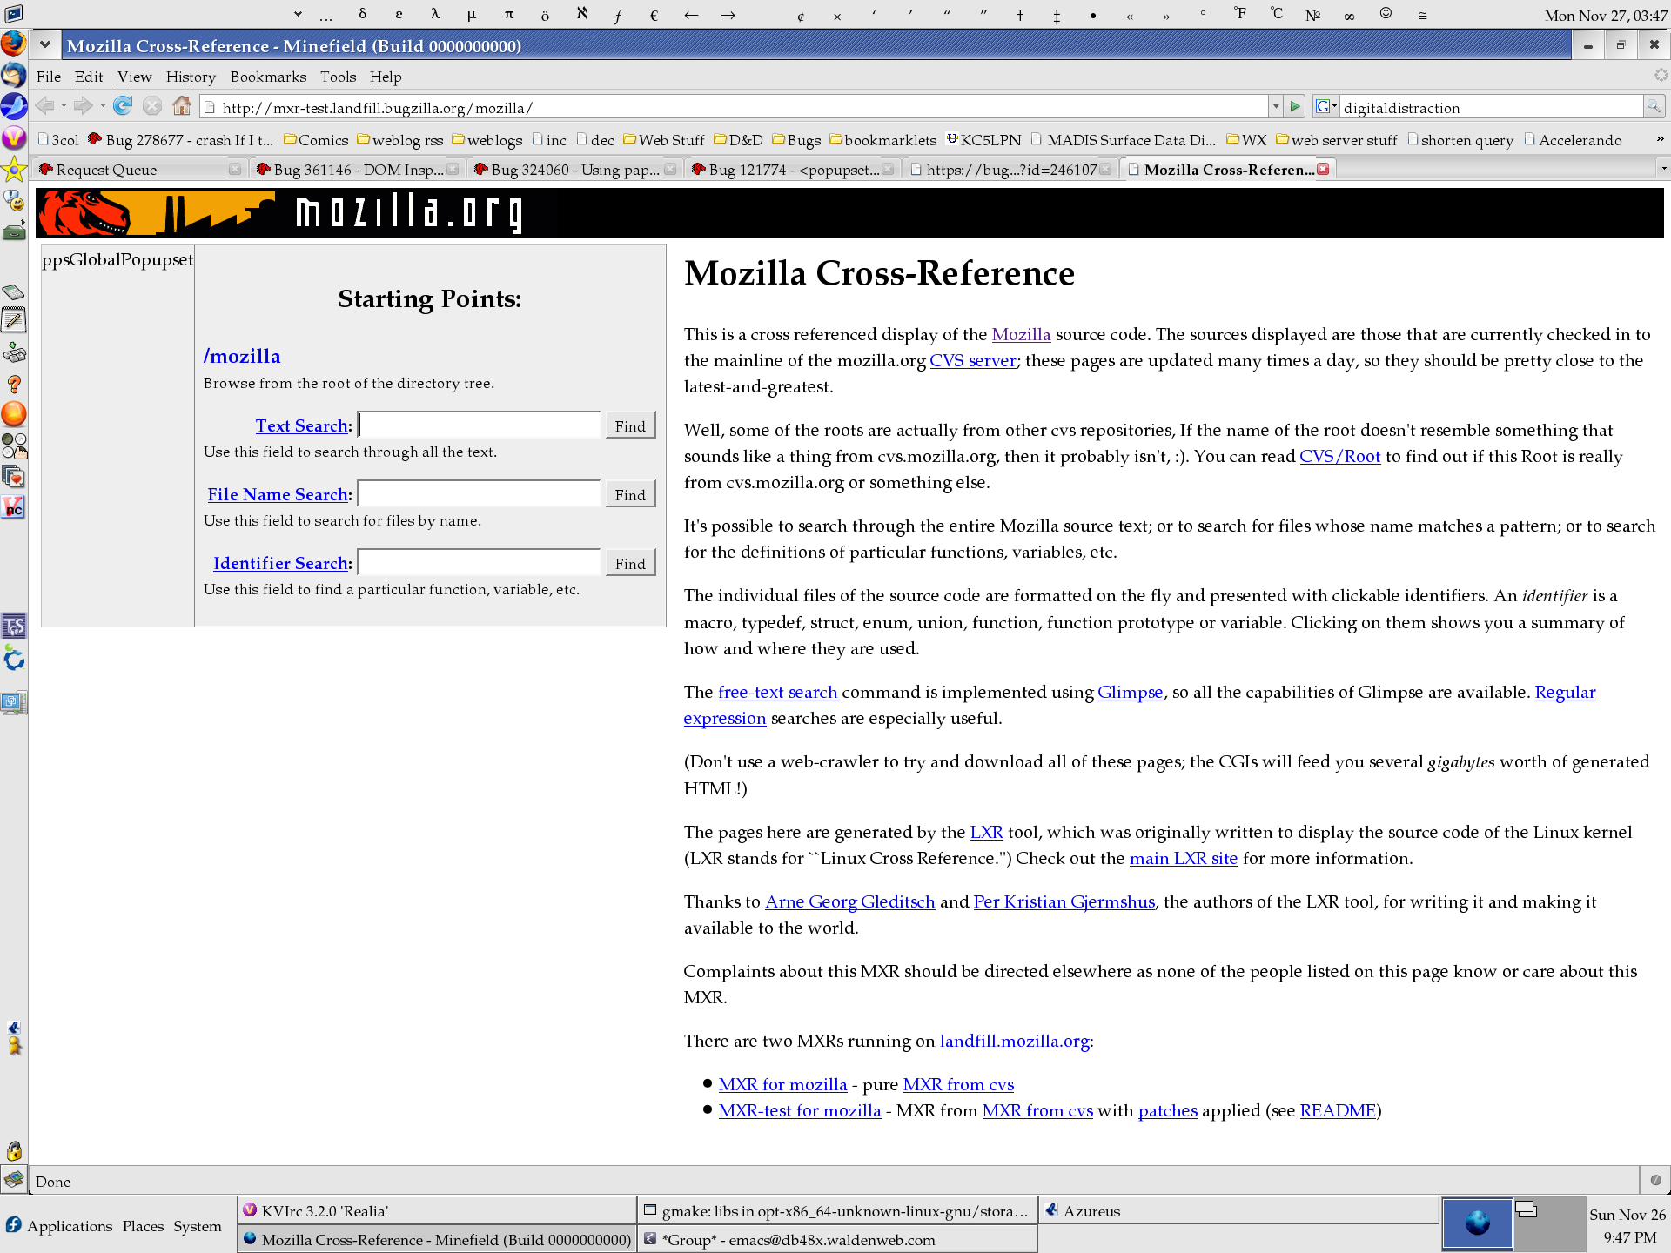Screen dimensions: 1671x1253
Task: Open the Glimpse link
Action: [x=1130, y=692]
